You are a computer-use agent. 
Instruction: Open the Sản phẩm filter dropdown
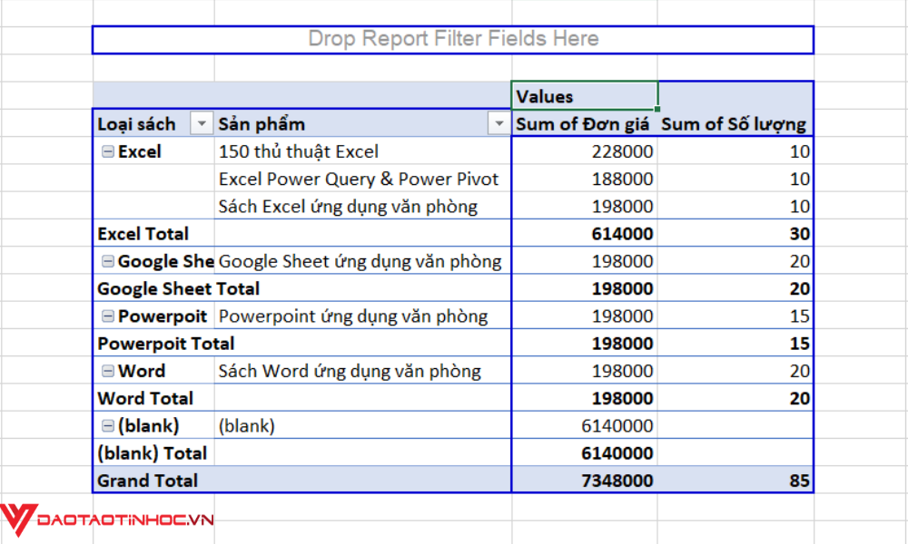click(498, 123)
